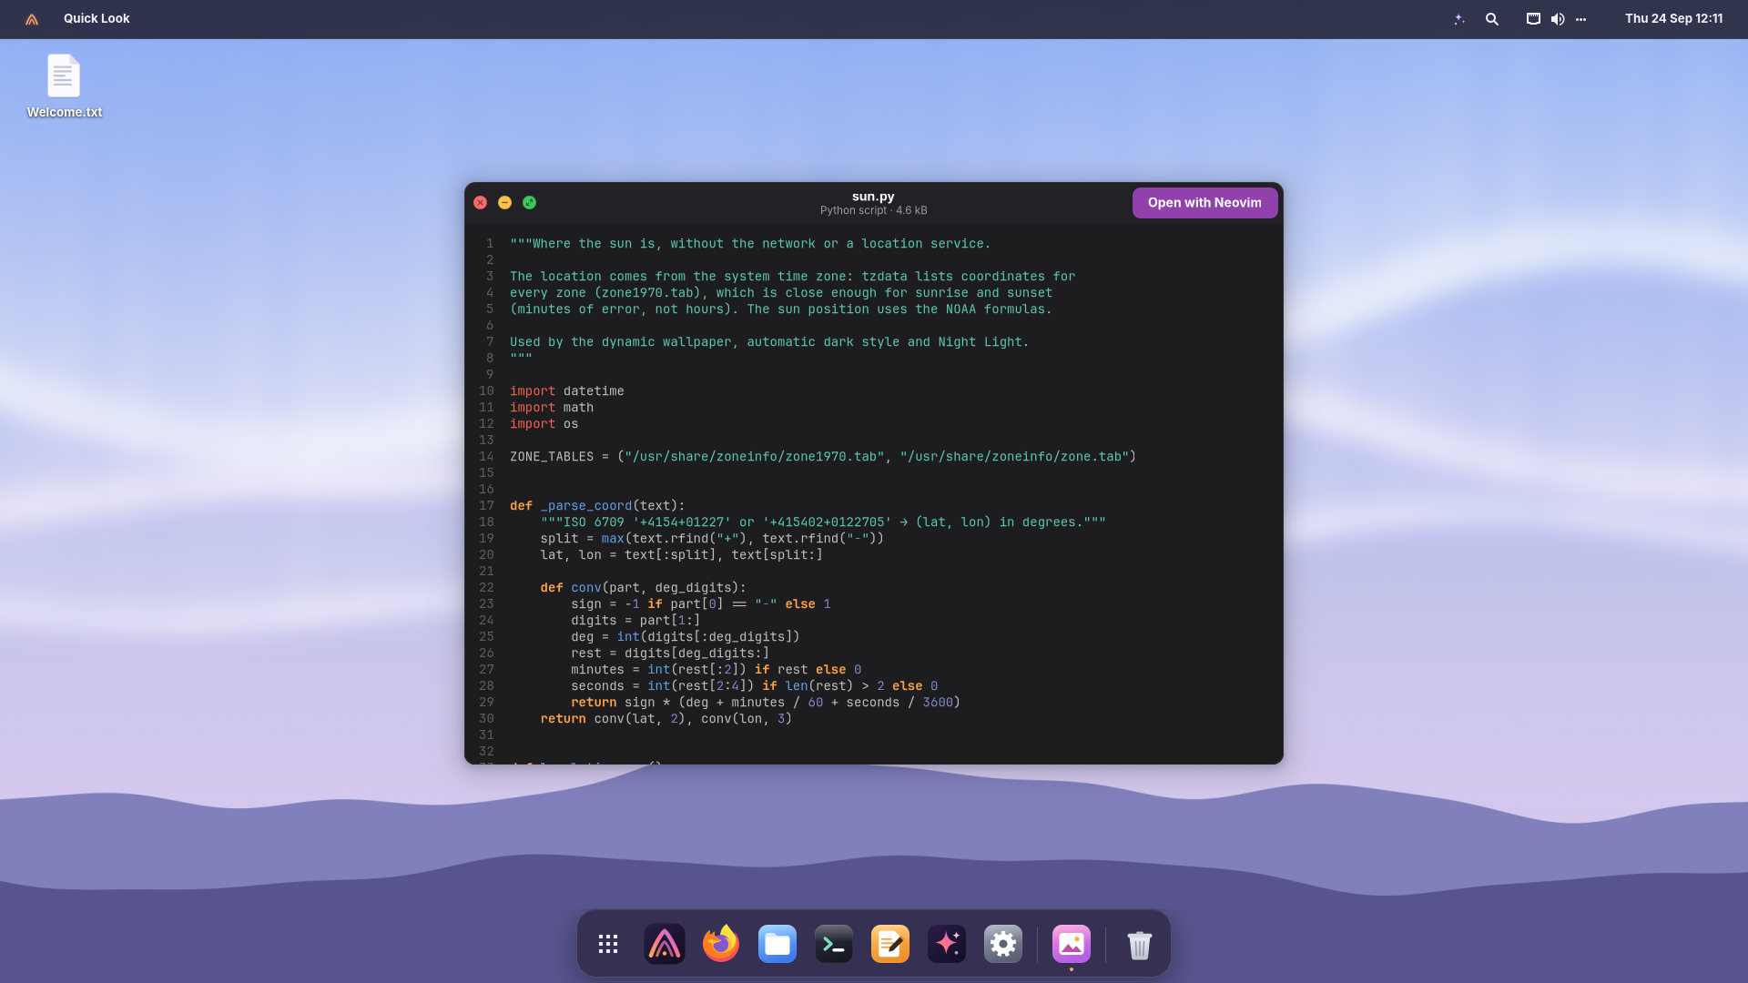
Task: Click the 'rest = digits[deg_digits:]' line
Action: tap(670, 654)
